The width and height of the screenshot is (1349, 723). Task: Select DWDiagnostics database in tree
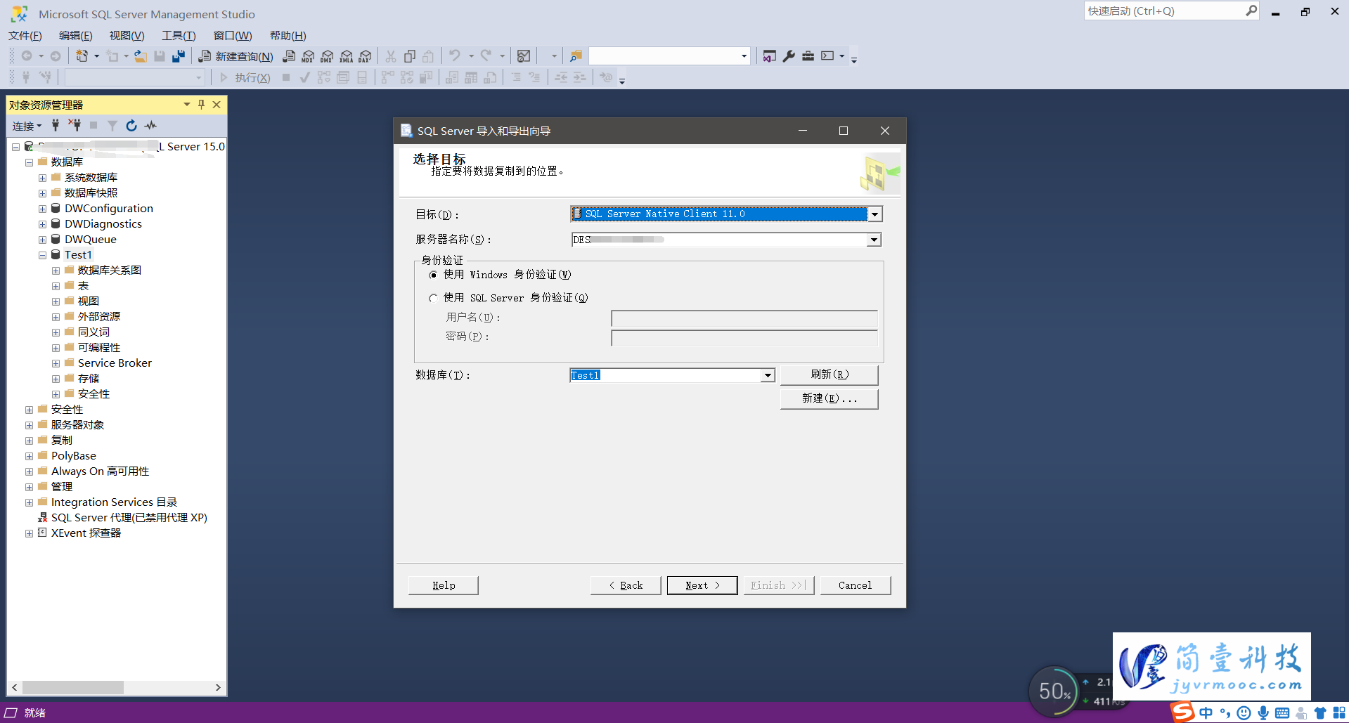point(103,224)
